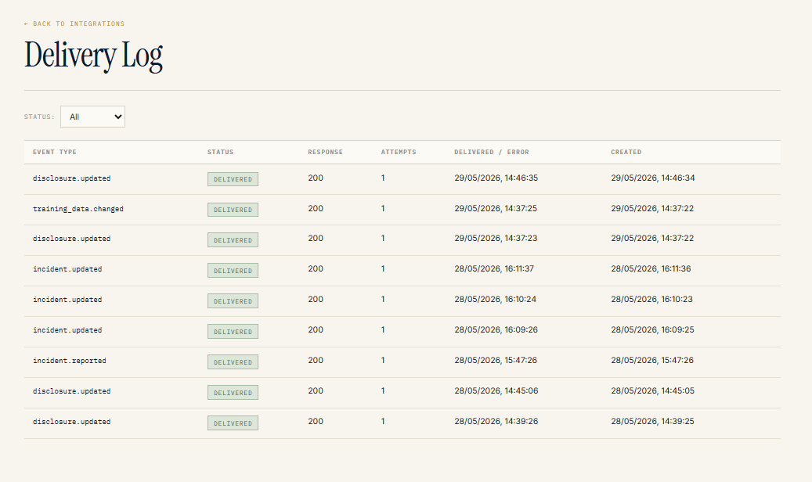The width and height of the screenshot is (812, 482).
Task: Click created time 28/05/2026, 16:11:36
Action: (651, 269)
